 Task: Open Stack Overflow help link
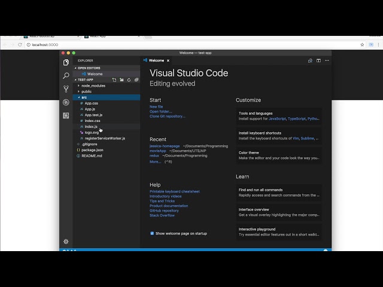coord(162,215)
